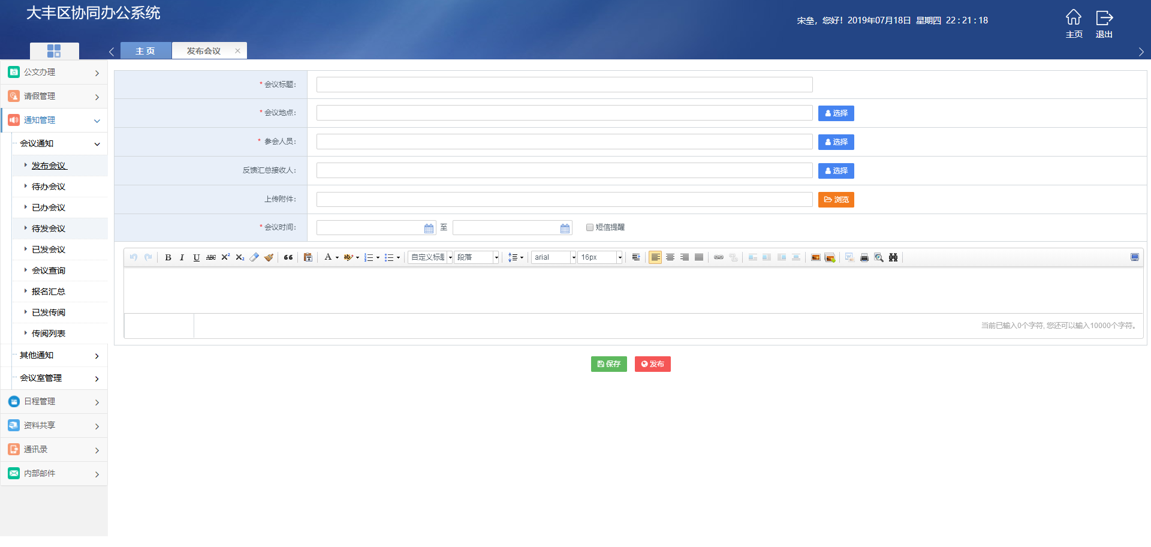The width and height of the screenshot is (1151, 547).
Task: Enable the 短信提醒 checkbox
Action: tap(590, 227)
